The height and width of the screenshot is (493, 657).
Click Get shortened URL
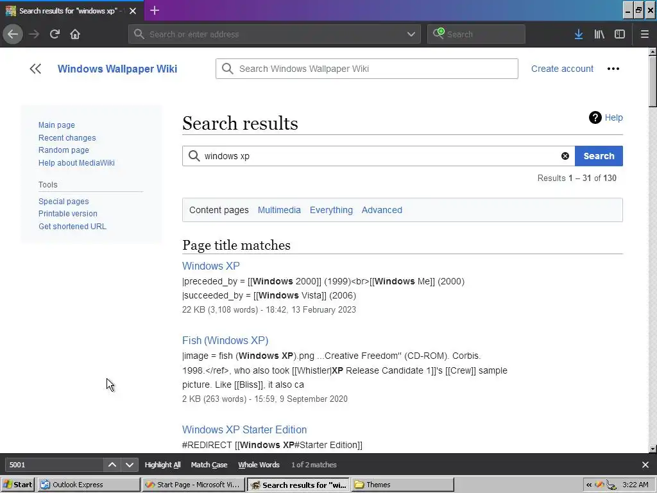click(73, 227)
